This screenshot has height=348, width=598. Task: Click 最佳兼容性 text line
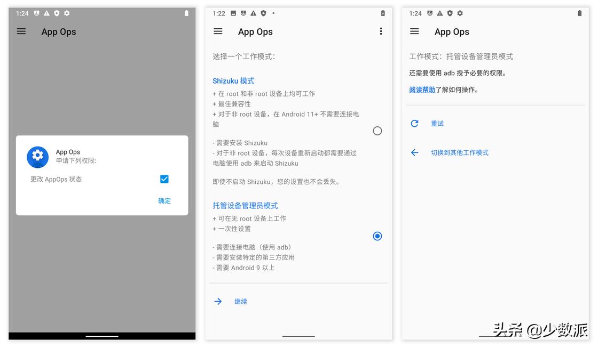[x=232, y=104]
